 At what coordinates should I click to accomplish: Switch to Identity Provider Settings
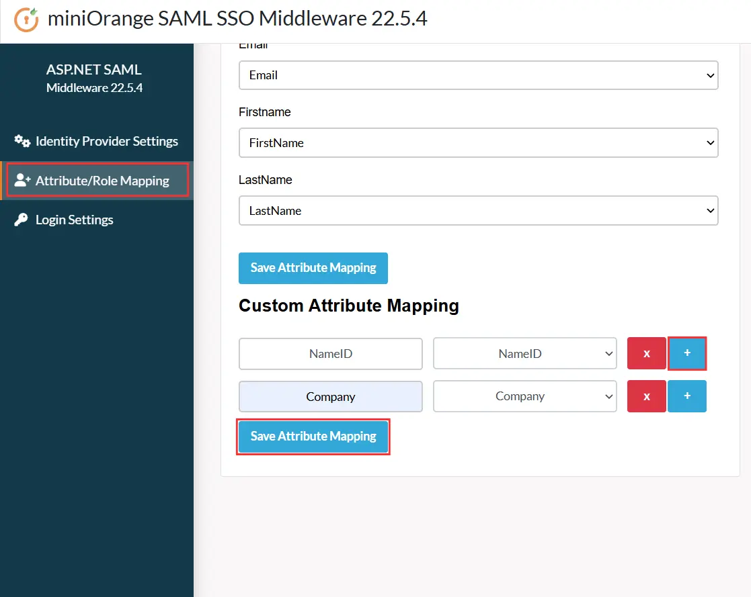[x=105, y=141]
